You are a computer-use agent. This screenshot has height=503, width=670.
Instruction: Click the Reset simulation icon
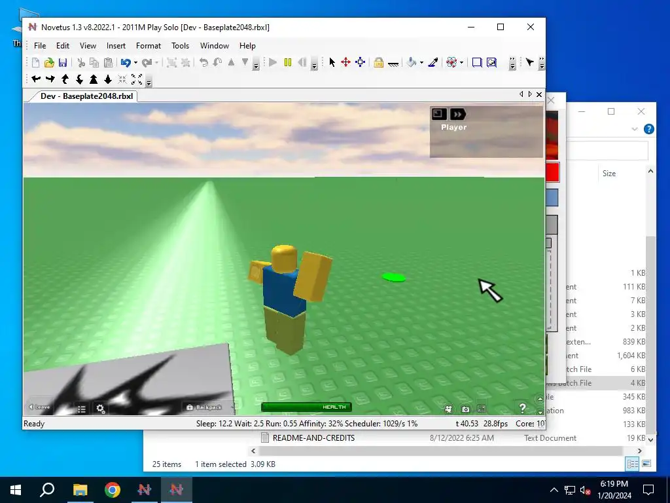click(x=302, y=62)
